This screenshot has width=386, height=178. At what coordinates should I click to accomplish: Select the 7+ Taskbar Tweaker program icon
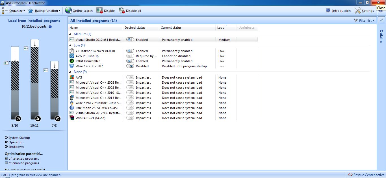pos(72,51)
